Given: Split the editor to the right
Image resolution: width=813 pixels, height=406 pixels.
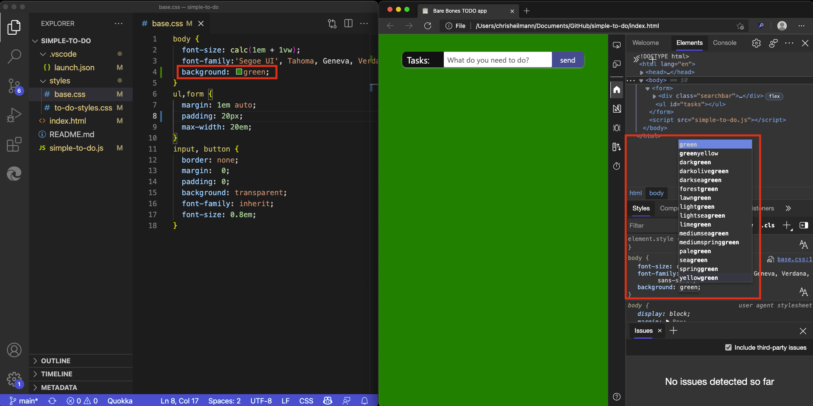Looking at the screenshot, I should (x=348, y=23).
